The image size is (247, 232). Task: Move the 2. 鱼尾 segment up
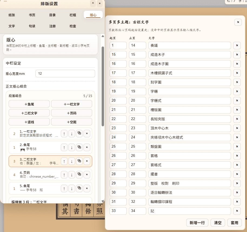click(x=64, y=147)
